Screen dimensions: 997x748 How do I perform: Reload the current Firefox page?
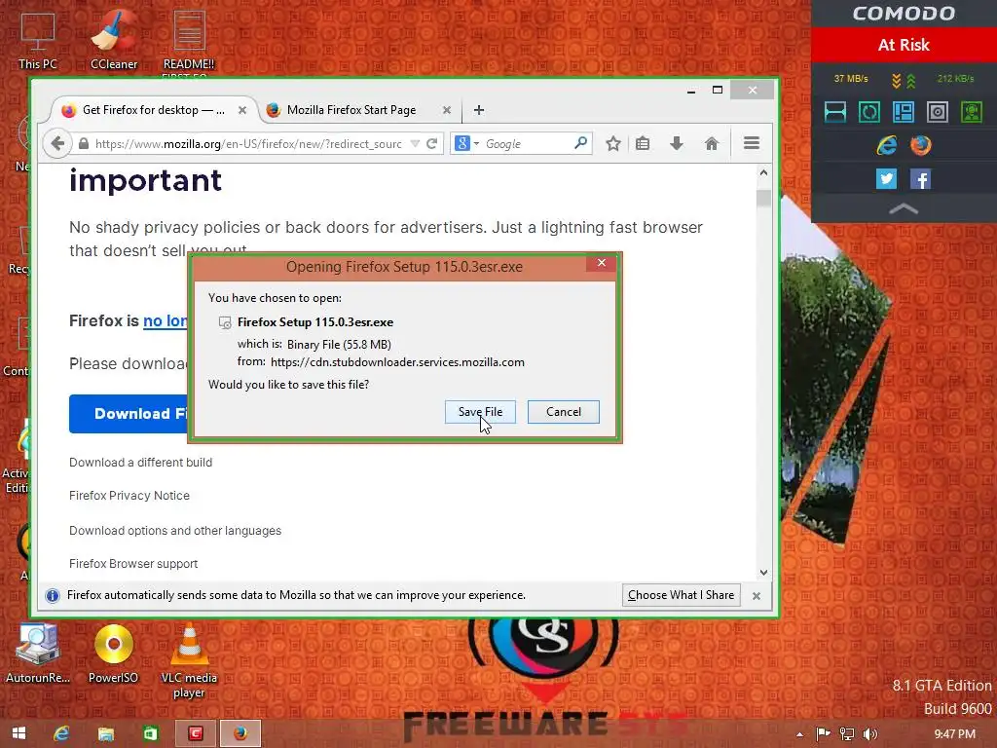[x=431, y=144]
